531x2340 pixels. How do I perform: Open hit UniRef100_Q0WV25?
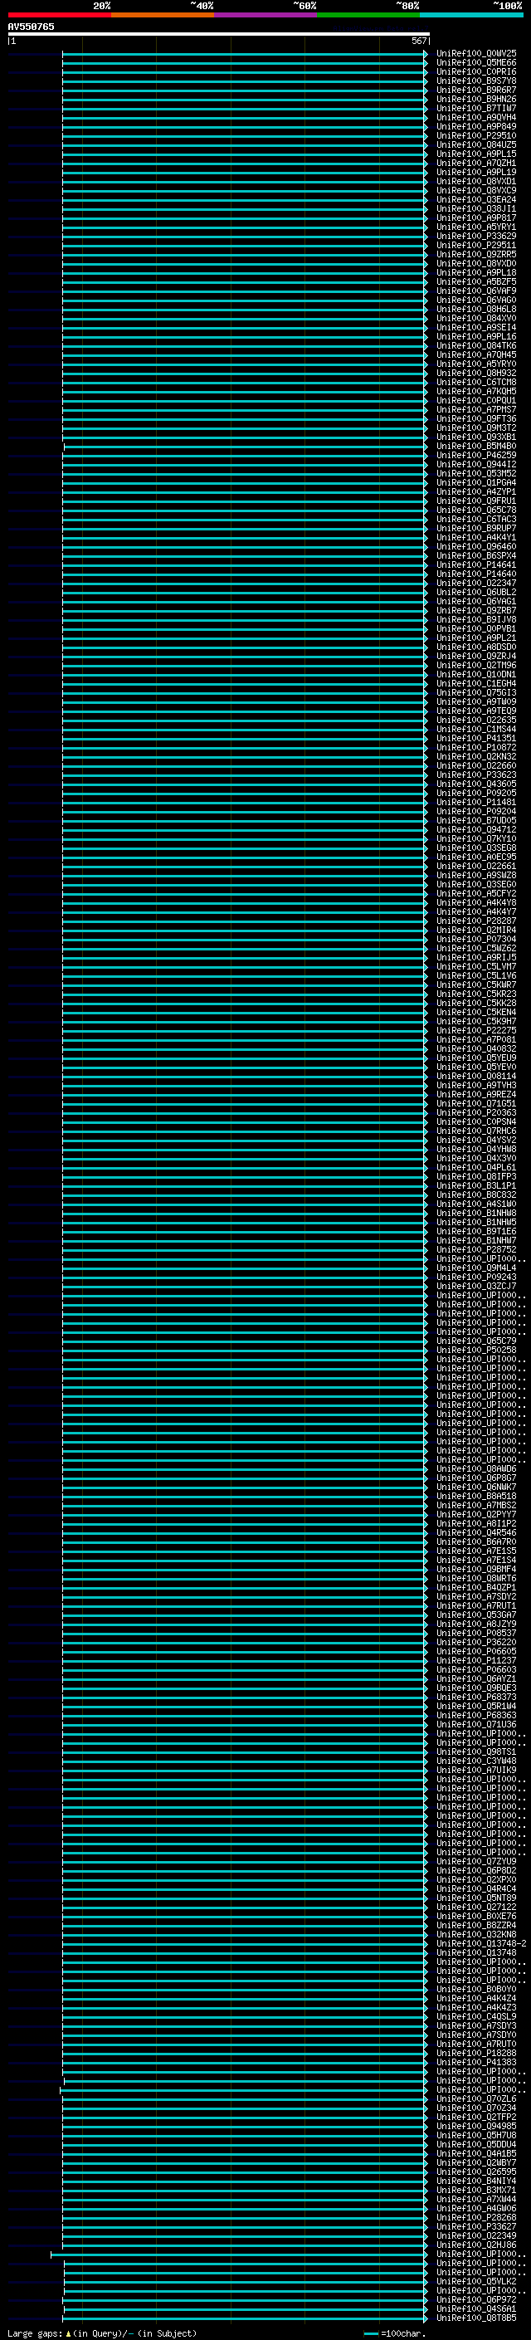475,54
